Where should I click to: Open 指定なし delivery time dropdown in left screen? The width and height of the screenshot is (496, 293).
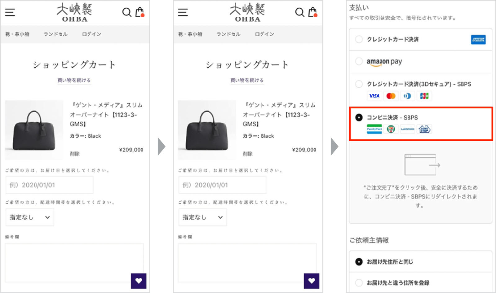[x=30, y=217]
